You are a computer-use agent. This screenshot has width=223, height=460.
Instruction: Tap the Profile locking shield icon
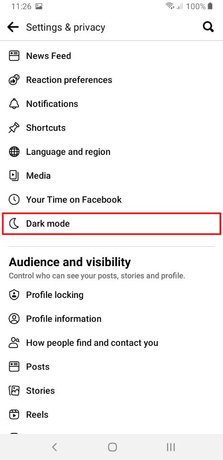tap(14, 295)
